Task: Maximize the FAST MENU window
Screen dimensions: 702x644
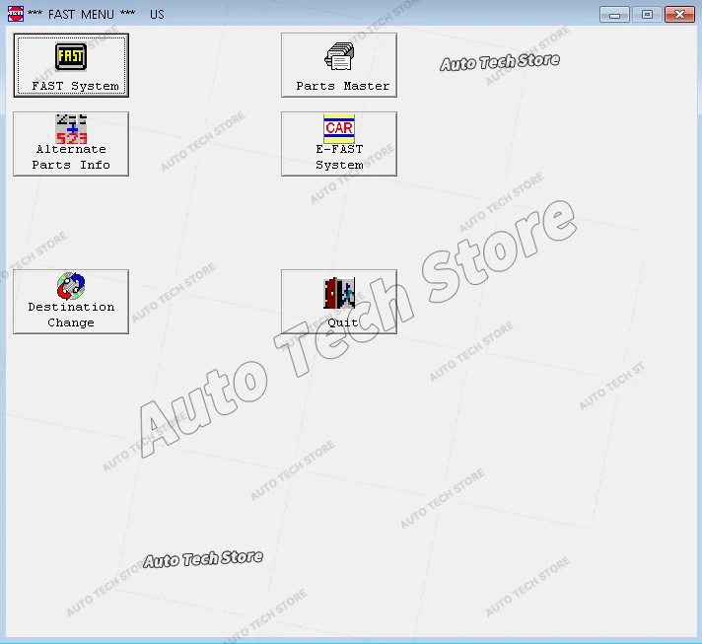Action: coord(647,15)
